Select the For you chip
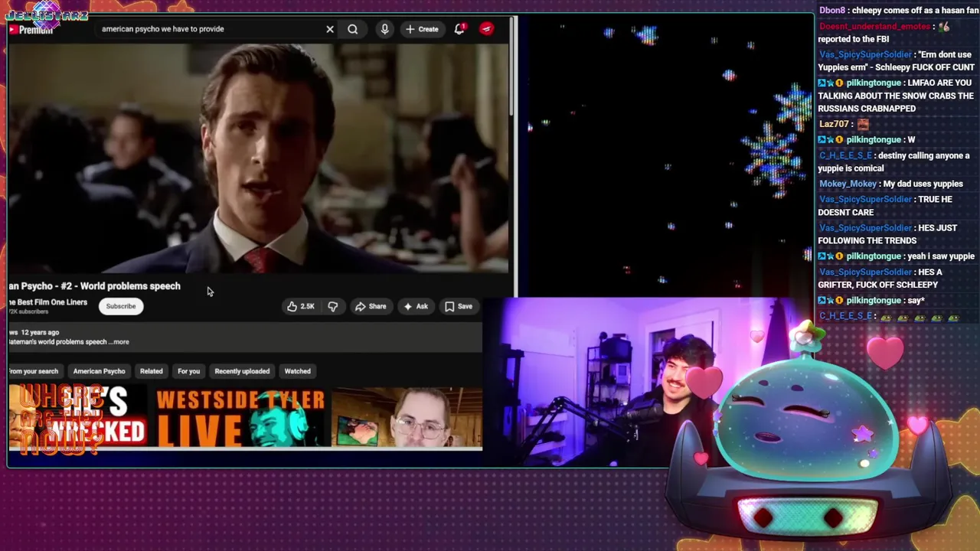This screenshot has width=980, height=551. click(x=188, y=371)
